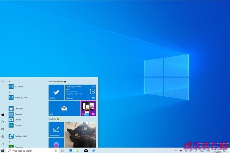The width and height of the screenshot is (230, 153).
Task: Click the microphone in search box
Action: pyautogui.click(x=56, y=151)
